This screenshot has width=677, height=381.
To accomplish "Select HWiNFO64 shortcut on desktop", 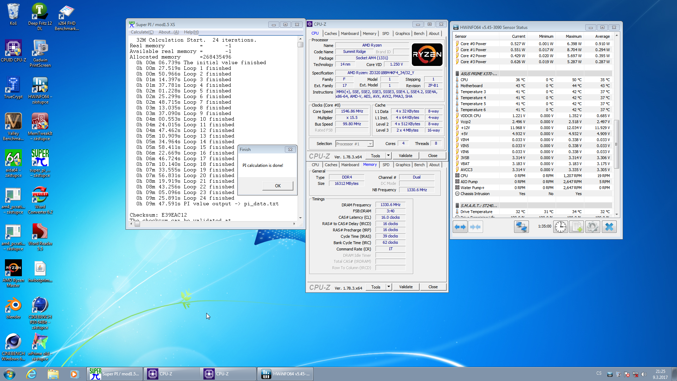I will [40, 90].
